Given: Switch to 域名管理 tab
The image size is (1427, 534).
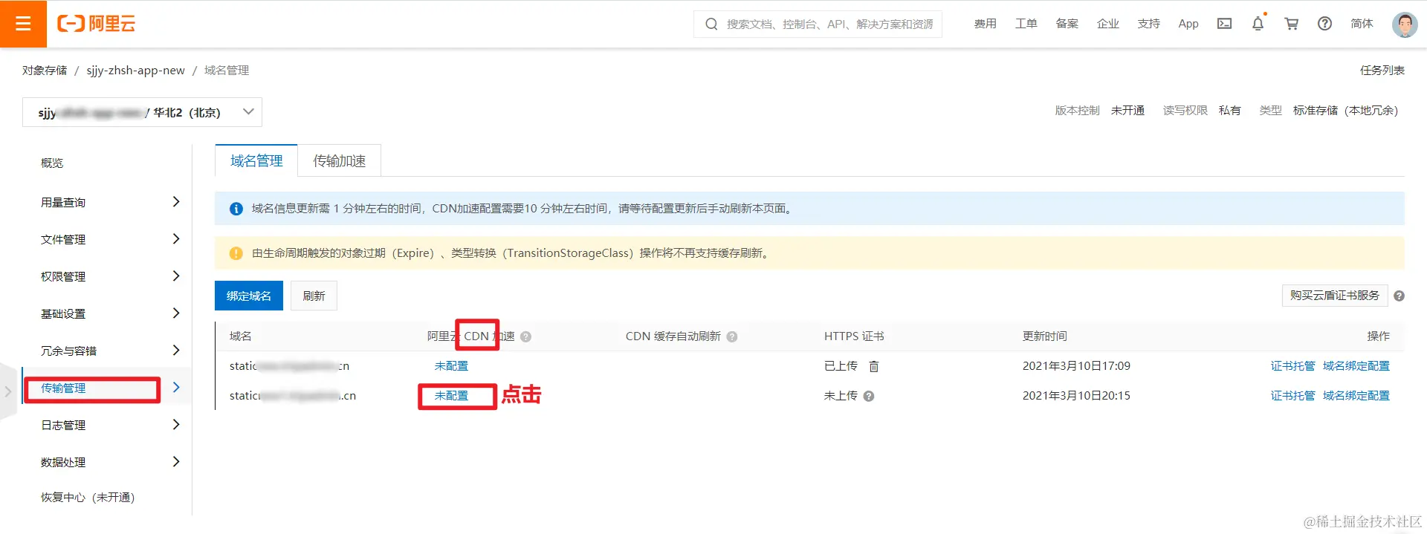Looking at the screenshot, I should (x=256, y=160).
